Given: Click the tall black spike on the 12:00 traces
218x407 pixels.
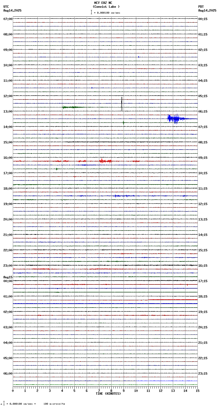Looking at the screenshot, I should click(122, 104).
